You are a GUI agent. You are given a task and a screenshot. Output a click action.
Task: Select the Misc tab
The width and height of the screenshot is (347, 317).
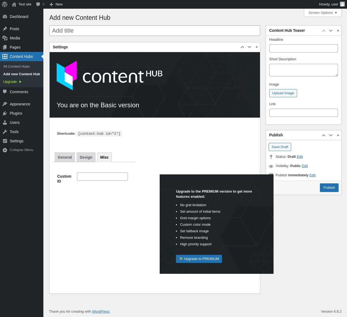coord(104,157)
